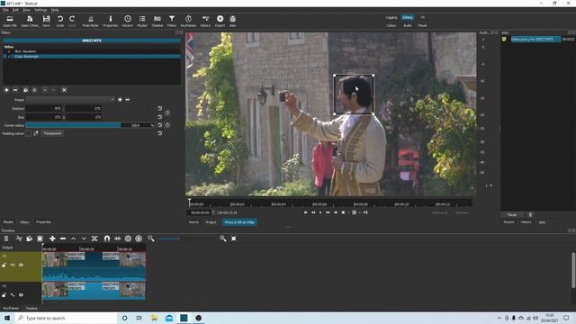Zoom out the timeline with magnifier icon
Image resolution: width=576 pixels, height=324 pixels.
click(151, 238)
